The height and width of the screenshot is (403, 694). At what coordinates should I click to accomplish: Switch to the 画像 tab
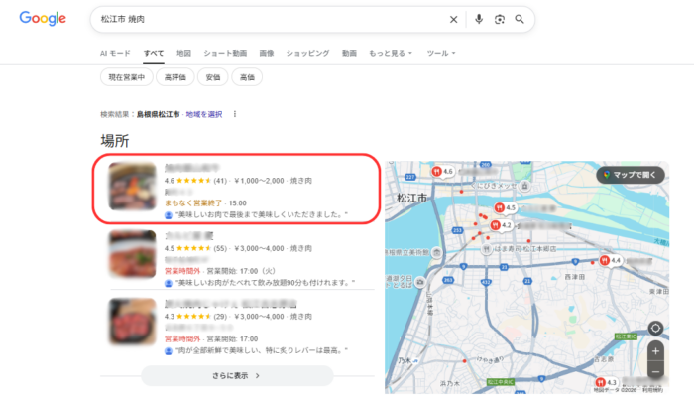[x=267, y=53]
